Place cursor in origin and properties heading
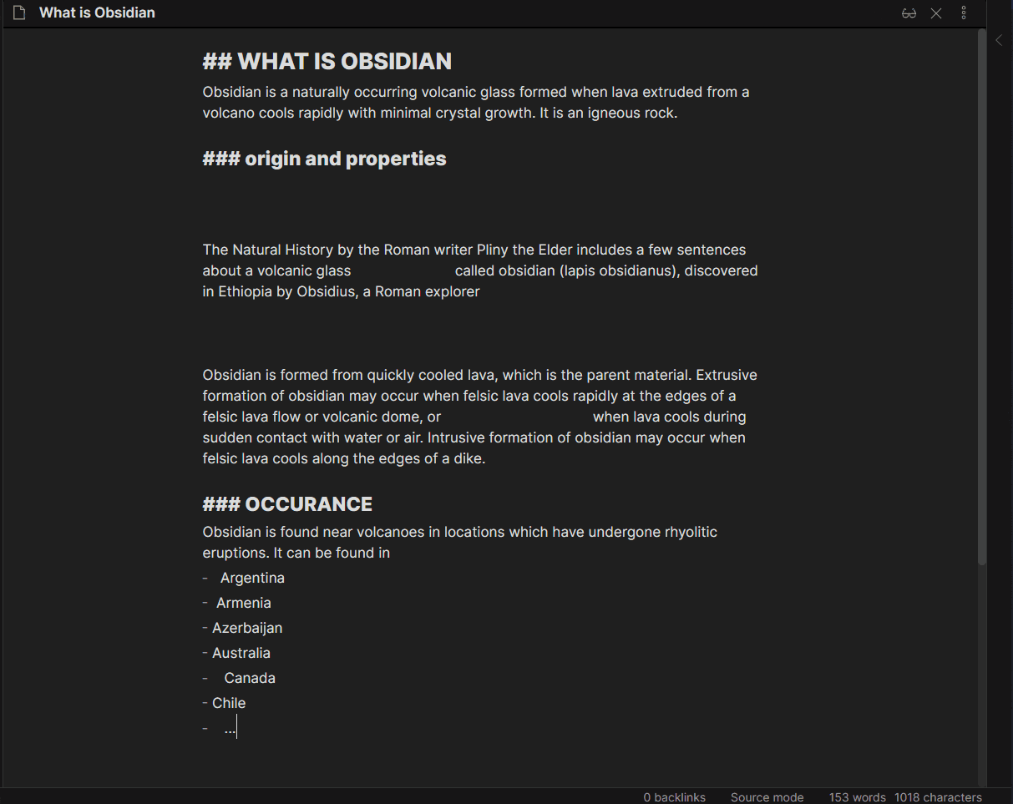This screenshot has width=1013, height=804. tap(324, 159)
